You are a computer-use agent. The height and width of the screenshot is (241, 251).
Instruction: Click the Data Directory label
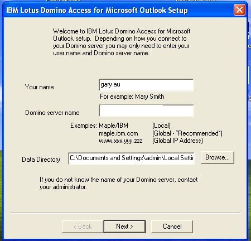click(x=41, y=160)
